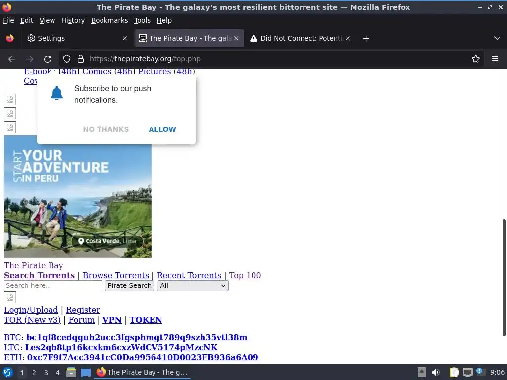Go back using the browser back arrow
Image resolution: width=507 pixels, height=380 pixels.
click(x=12, y=59)
